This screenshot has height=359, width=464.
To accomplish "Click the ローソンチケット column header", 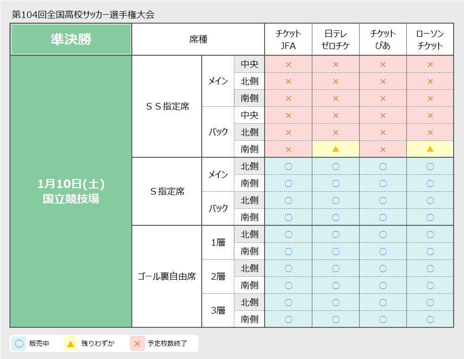I will click(430, 39).
